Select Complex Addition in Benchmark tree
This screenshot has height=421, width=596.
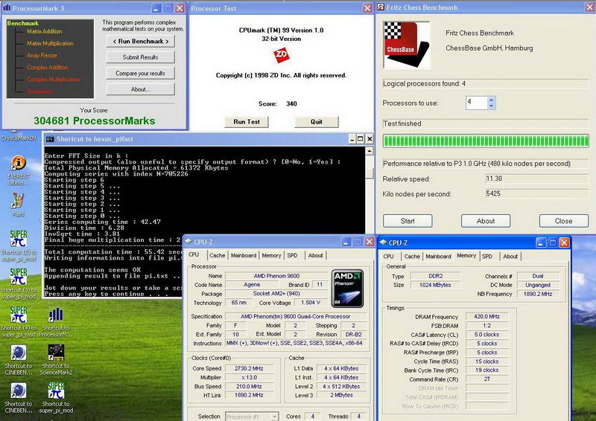coord(48,67)
